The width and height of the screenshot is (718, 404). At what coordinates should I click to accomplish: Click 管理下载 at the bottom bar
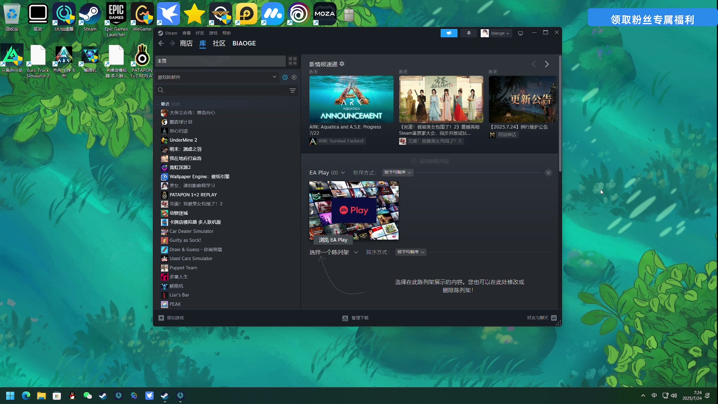356,318
